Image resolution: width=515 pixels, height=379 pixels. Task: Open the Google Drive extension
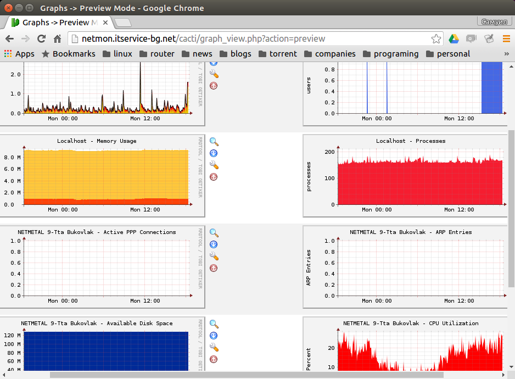pos(454,39)
